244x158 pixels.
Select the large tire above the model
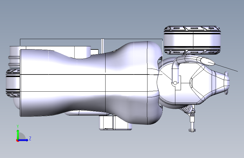tap(192, 40)
